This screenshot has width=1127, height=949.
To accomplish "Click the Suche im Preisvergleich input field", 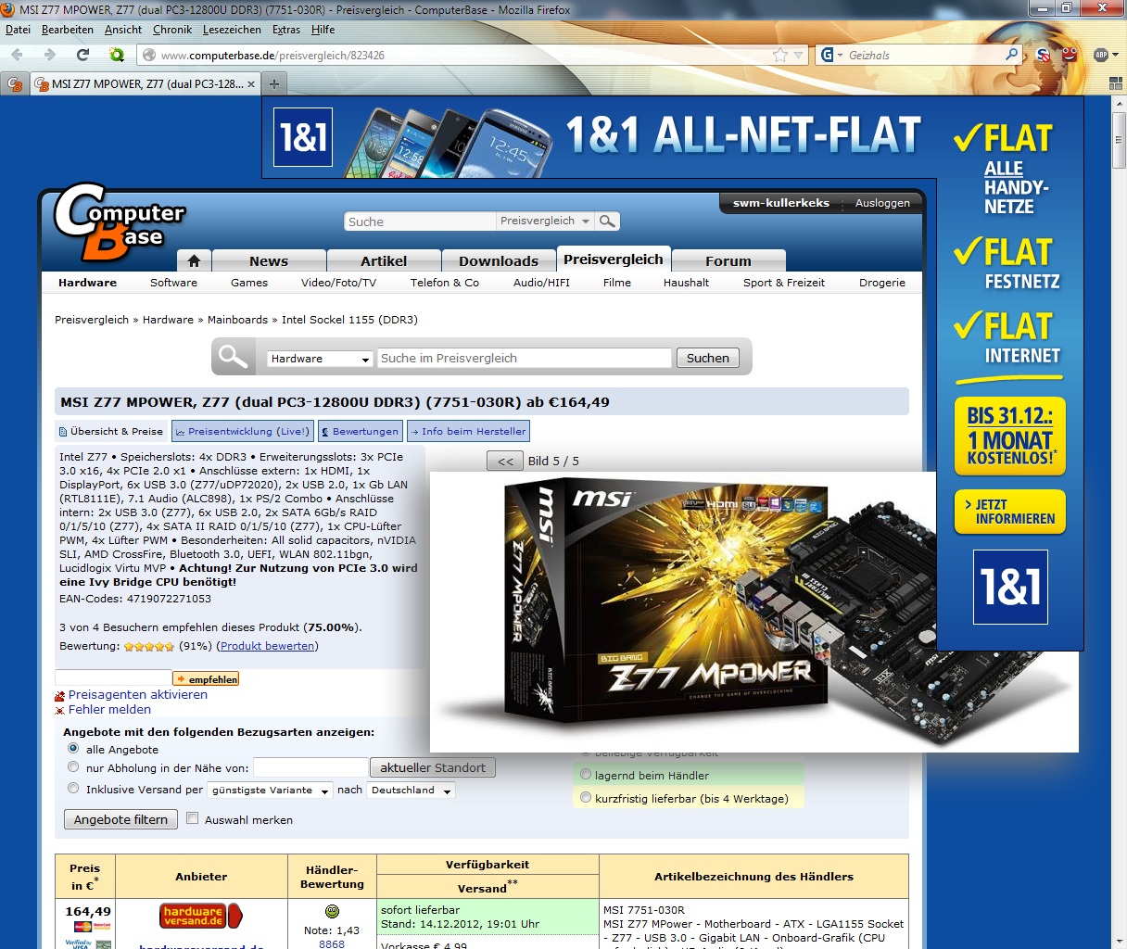I will click(x=524, y=359).
